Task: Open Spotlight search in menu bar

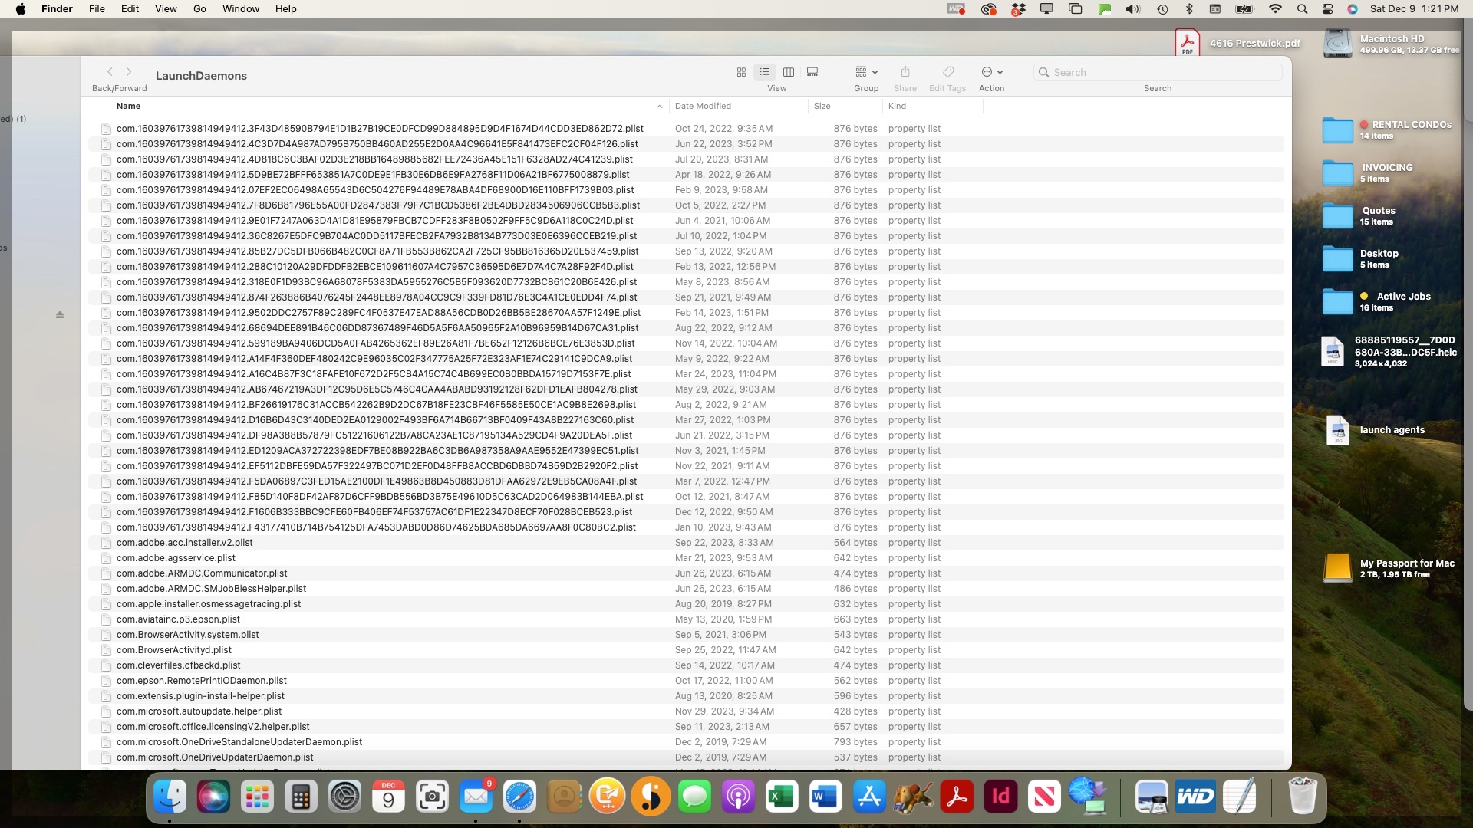Action: click(1302, 9)
